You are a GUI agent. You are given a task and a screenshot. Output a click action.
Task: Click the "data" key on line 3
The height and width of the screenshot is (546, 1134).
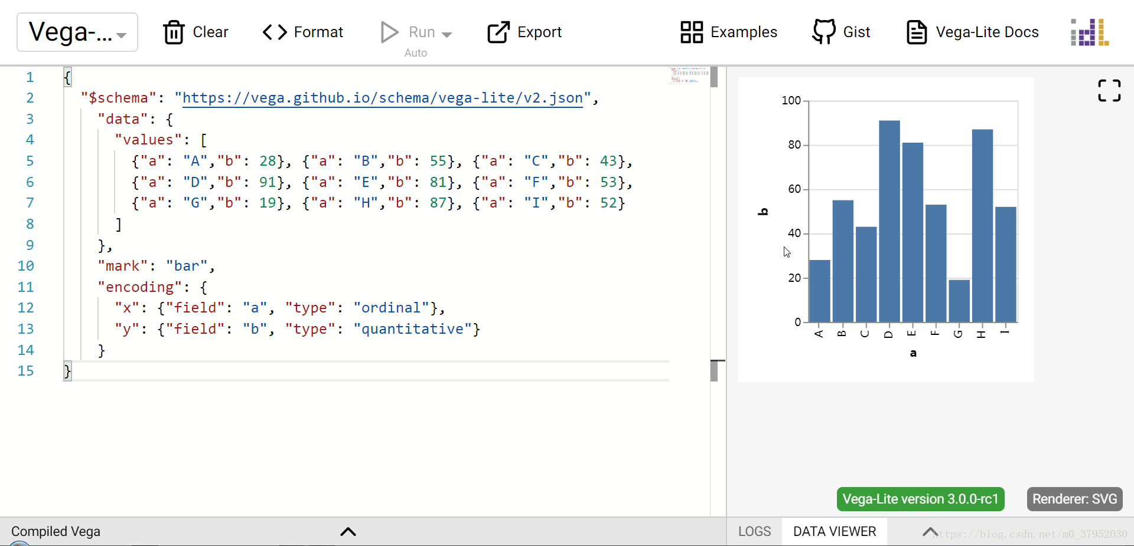coord(123,119)
